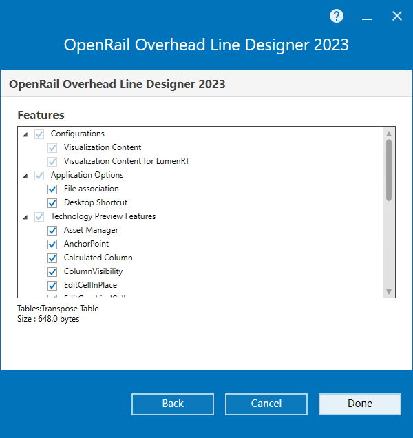Select Visualization Content for LumenRT text
The height and width of the screenshot is (438, 413).
point(127,161)
